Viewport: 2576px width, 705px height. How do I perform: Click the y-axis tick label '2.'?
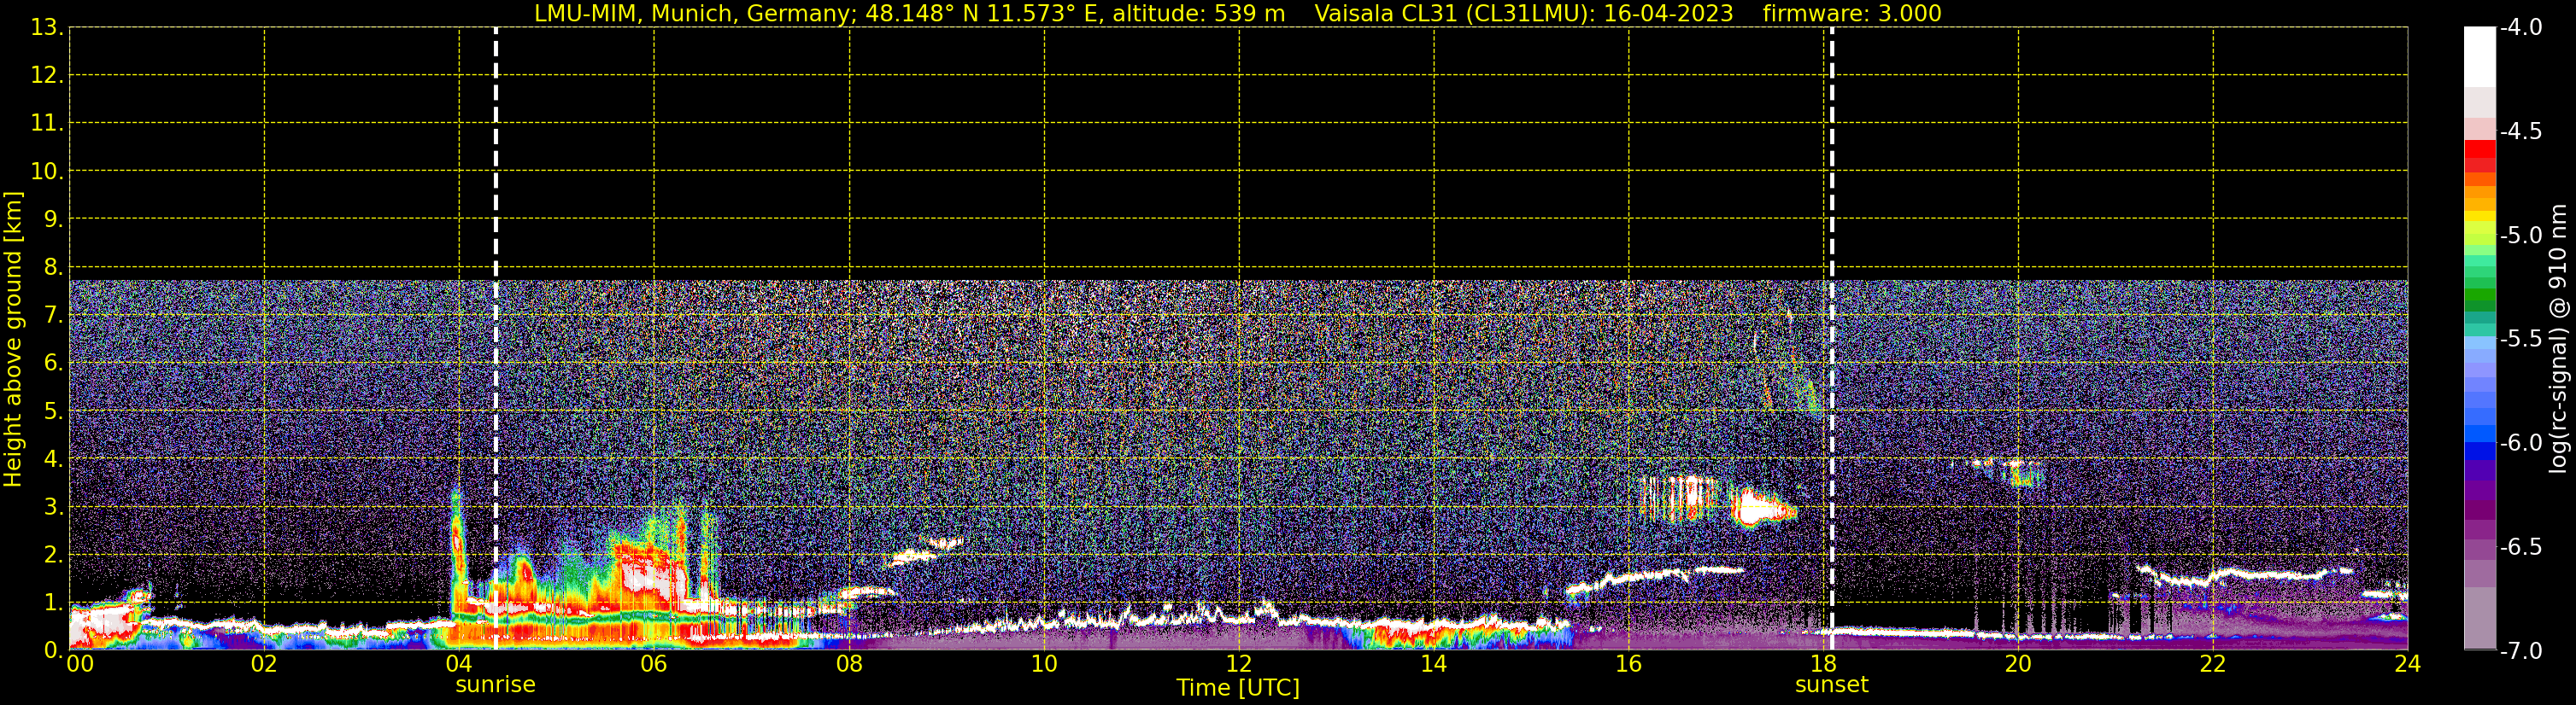[x=53, y=556]
